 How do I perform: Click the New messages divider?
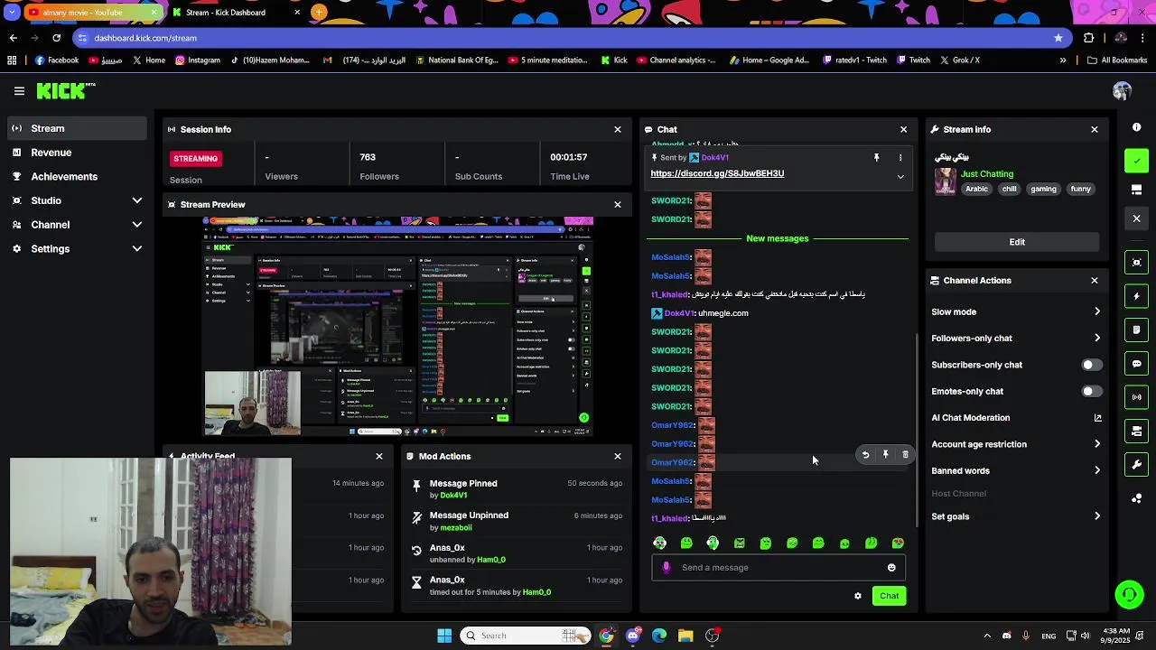[x=778, y=238]
